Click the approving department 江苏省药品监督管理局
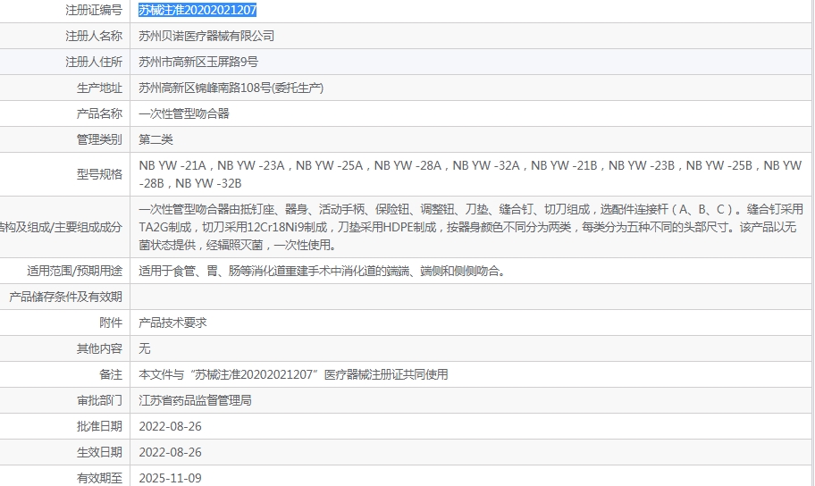This screenshot has height=486, width=815. tap(195, 400)
